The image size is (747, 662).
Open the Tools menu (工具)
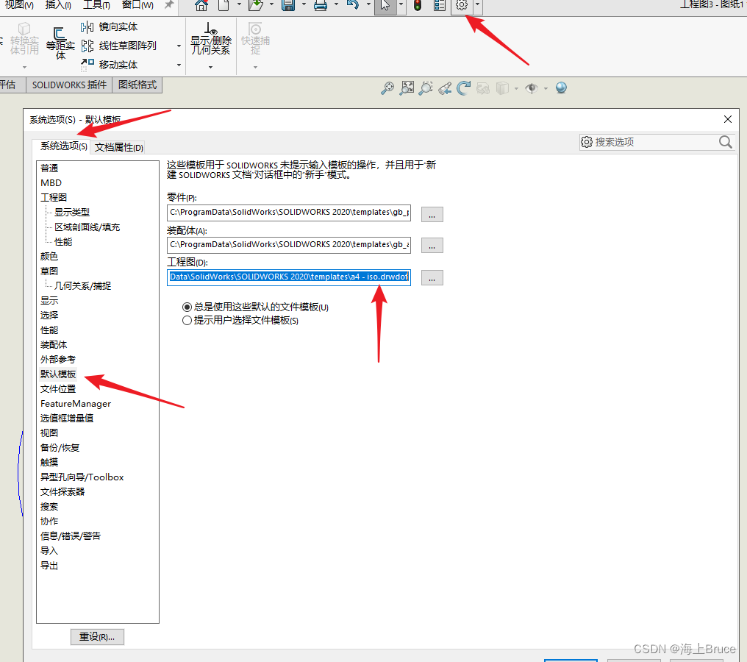(97, 4)
